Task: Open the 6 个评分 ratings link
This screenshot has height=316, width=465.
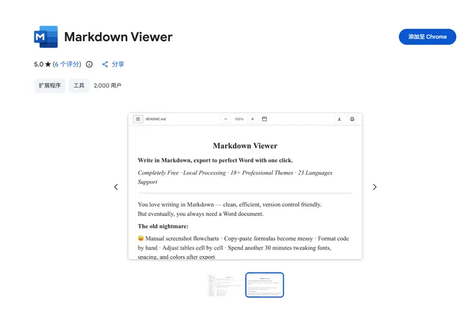Action: click(x=67, y=64)
